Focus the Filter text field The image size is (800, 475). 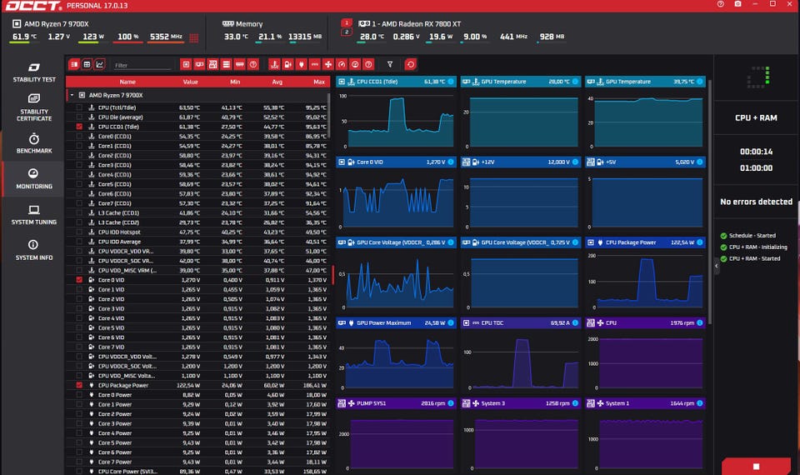click(x=142, y=65)
